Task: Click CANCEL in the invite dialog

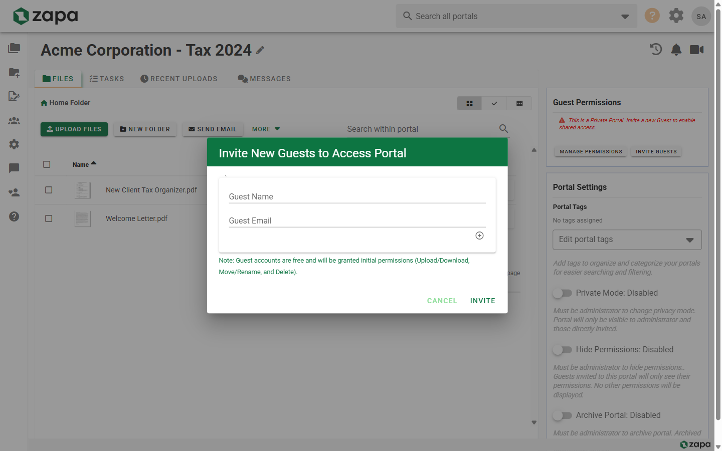Action: pyautogui.click(x=442, y=301)
